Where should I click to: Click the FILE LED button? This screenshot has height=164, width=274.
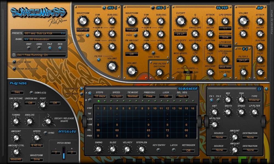pos(50,48)
